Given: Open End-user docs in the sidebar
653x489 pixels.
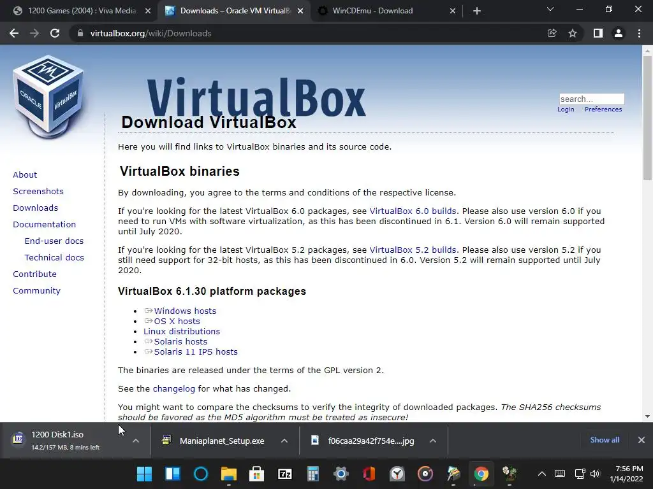Looking at the screenshot, I should point(54,241).
